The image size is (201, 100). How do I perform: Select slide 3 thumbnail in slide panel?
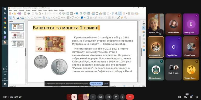pyautogui.click(x=18, y=44)
